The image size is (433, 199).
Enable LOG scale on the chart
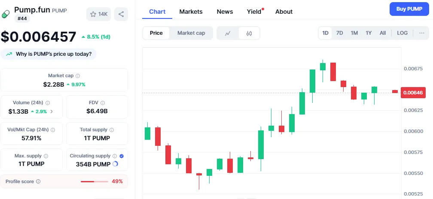pyautogui.click(x=403, y=33)
